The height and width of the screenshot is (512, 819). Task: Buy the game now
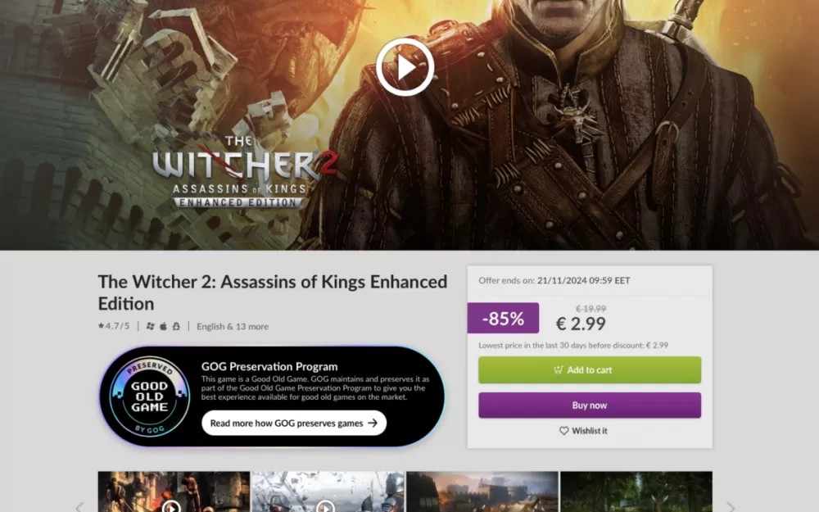pyautogui.click(x=590, y=406)
